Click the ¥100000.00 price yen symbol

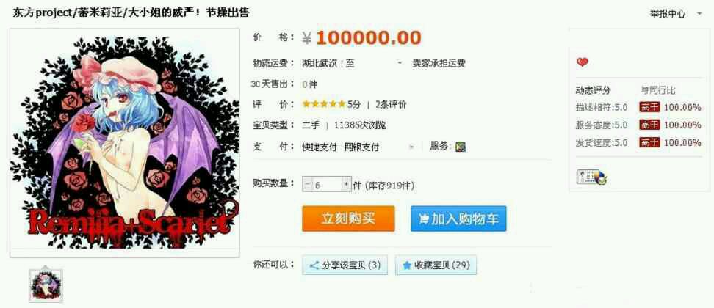coord(307,38)
